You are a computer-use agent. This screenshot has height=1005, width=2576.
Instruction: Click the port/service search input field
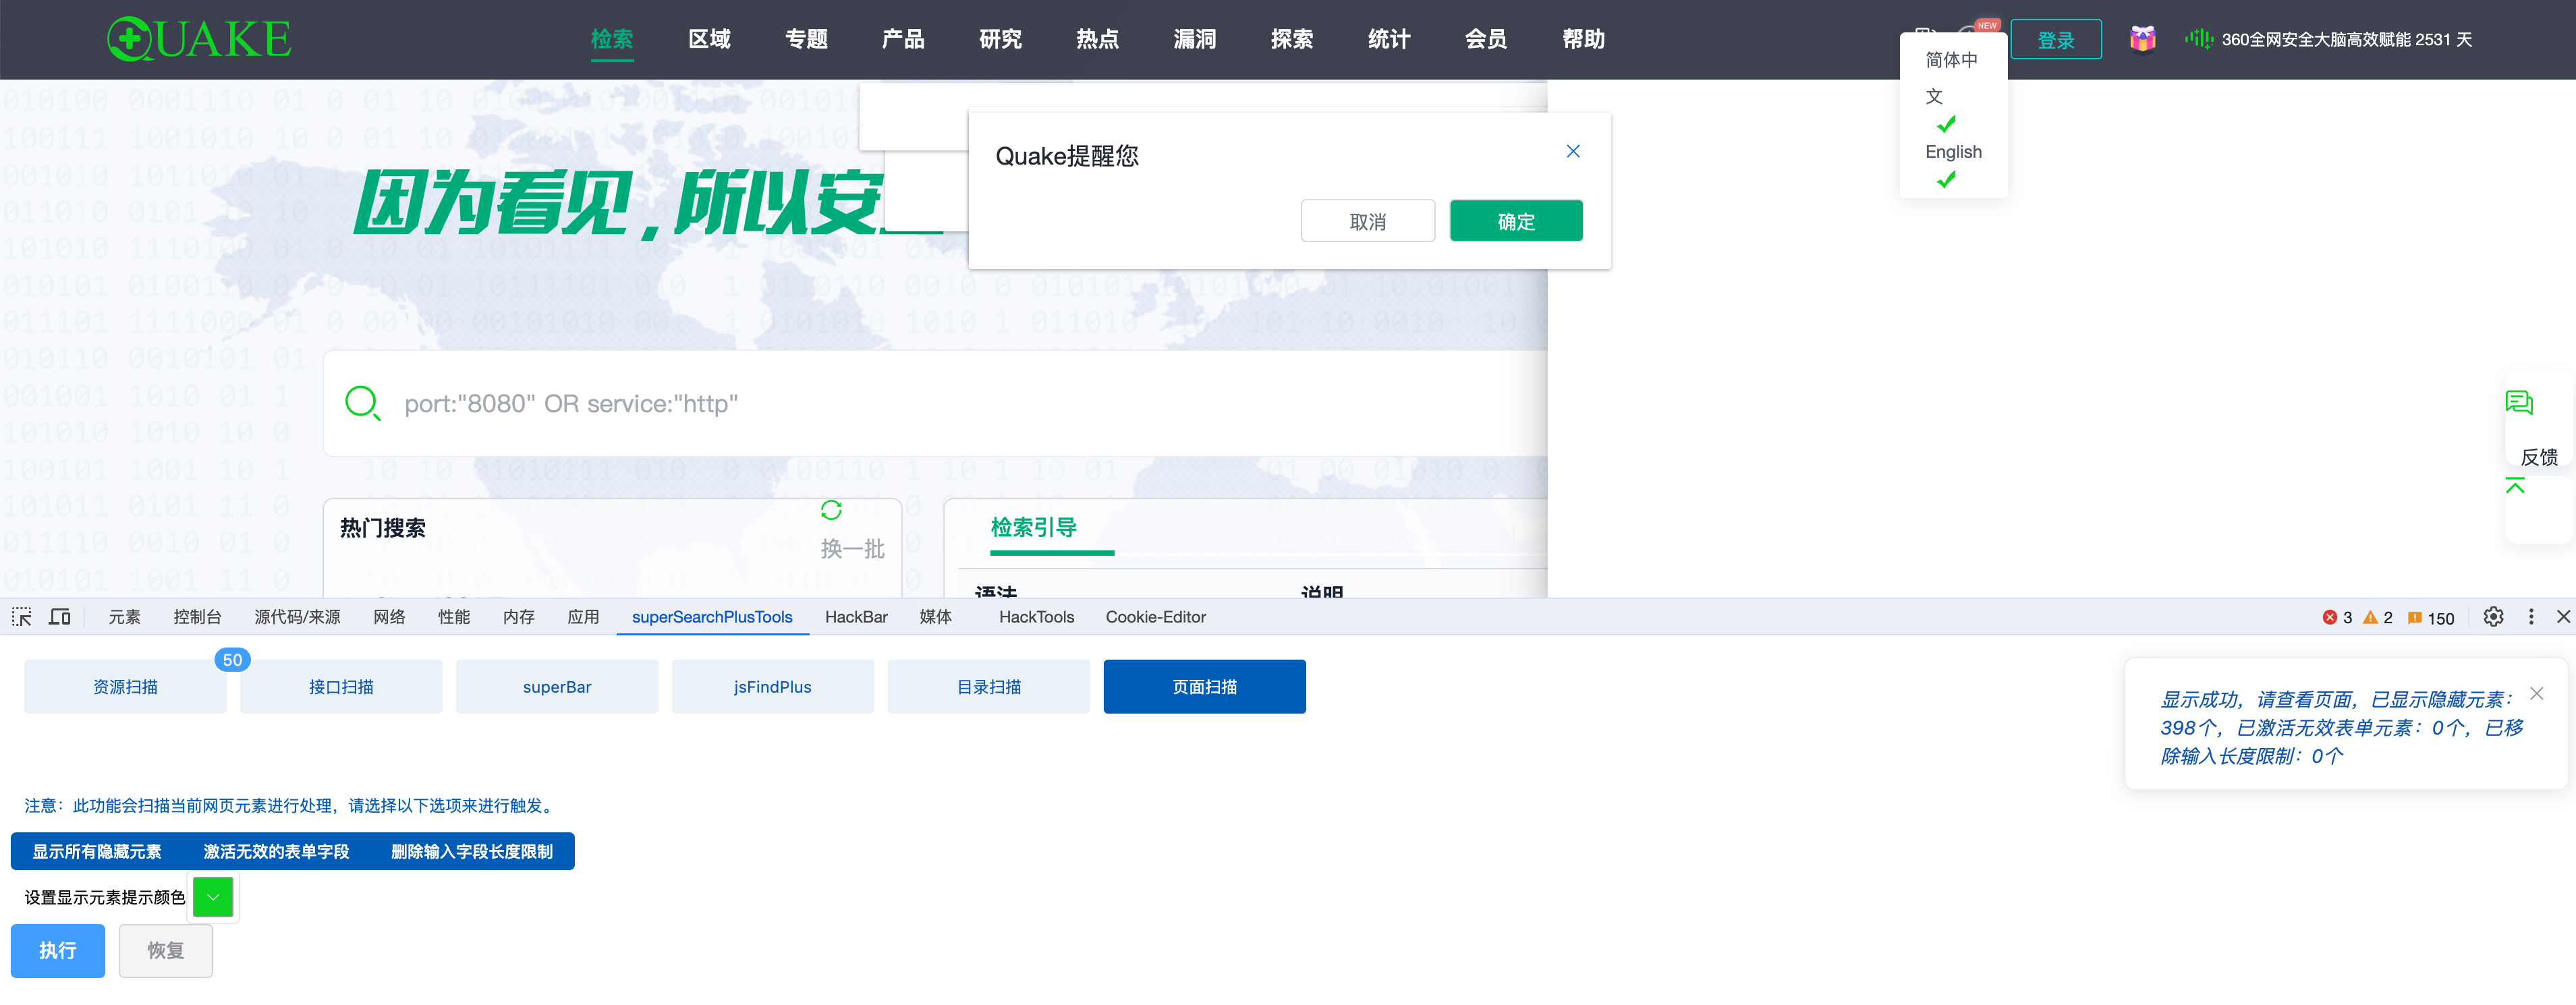900,404
